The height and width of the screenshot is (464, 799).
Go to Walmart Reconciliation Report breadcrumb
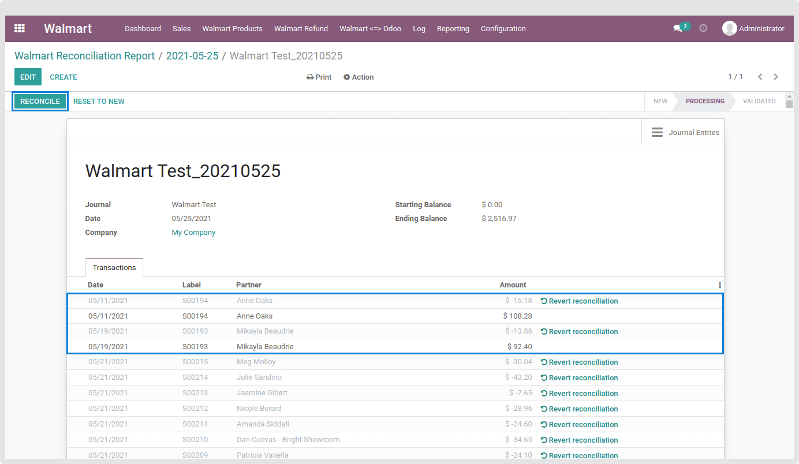(x=85, y=56)
